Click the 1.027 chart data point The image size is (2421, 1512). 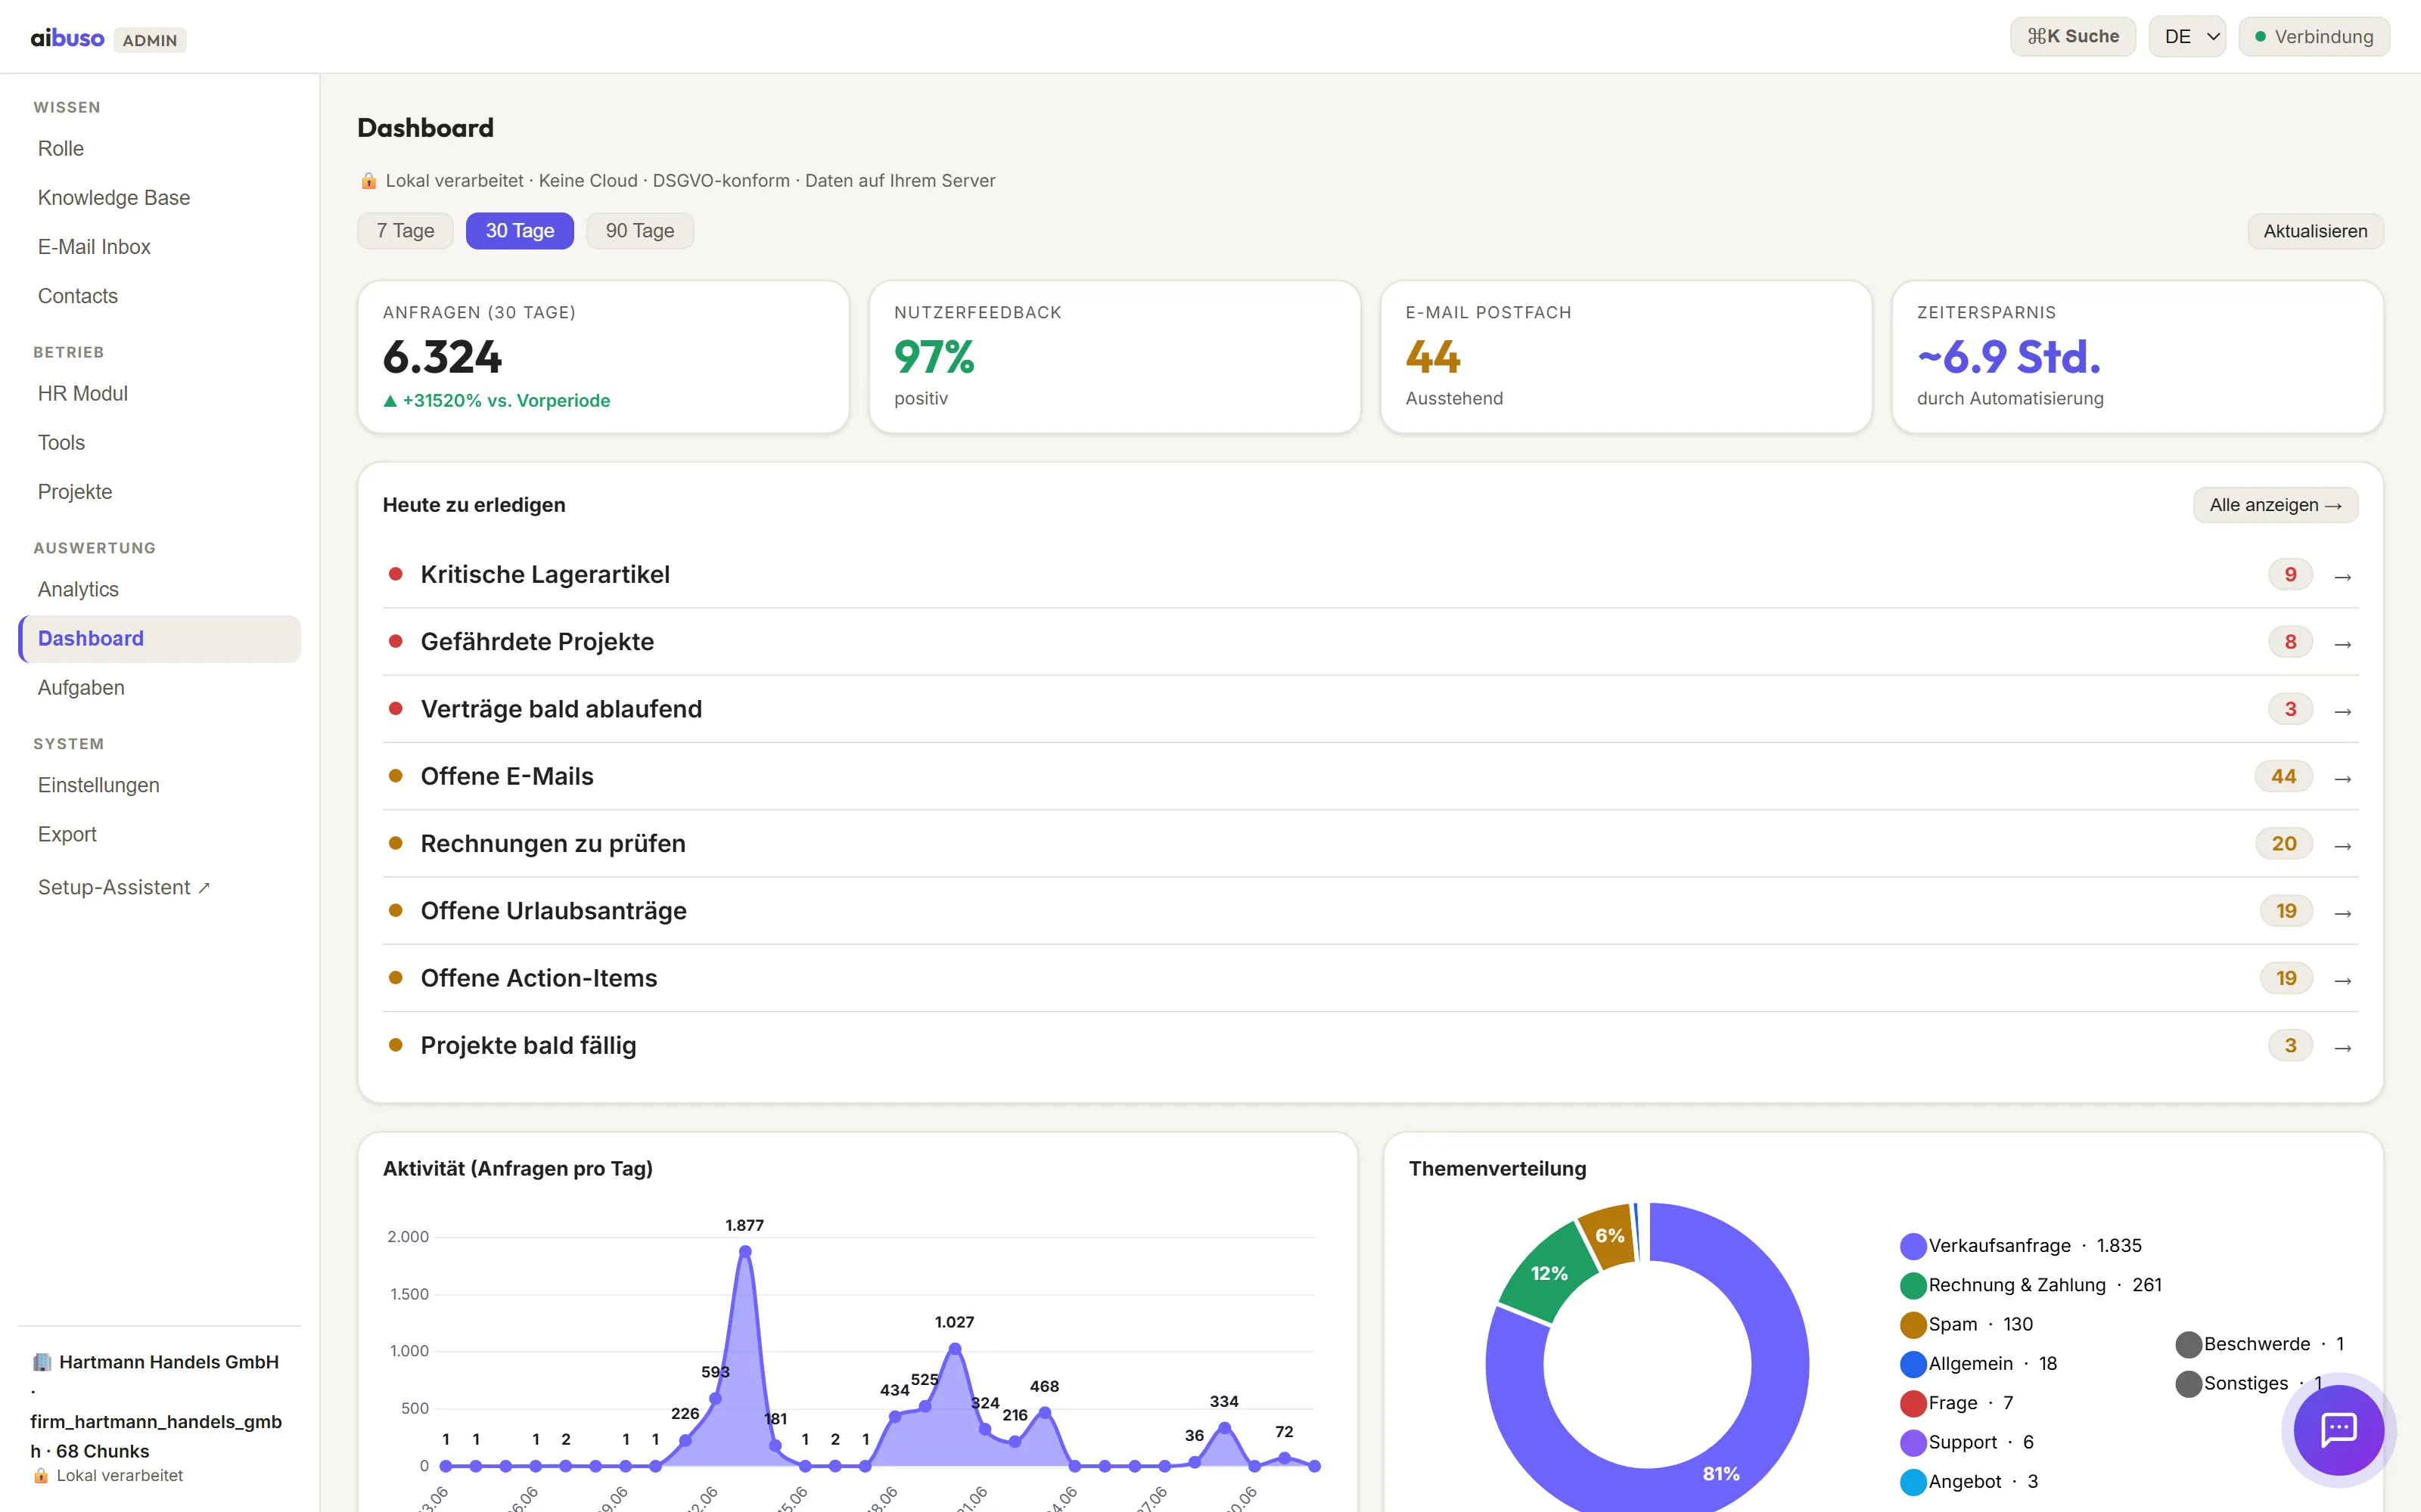click(954, 1349)
